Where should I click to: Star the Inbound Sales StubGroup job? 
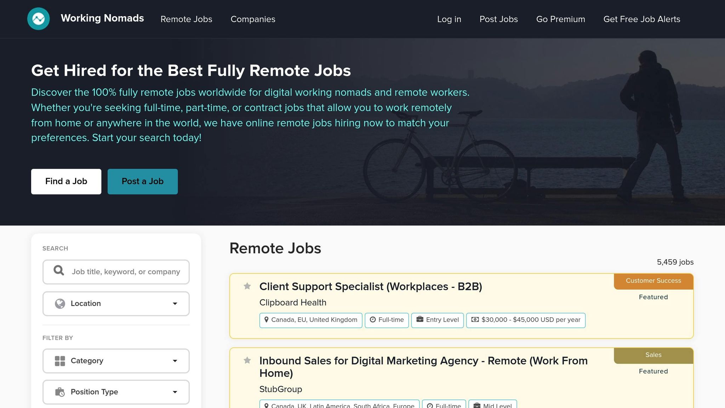coord(247,361)
